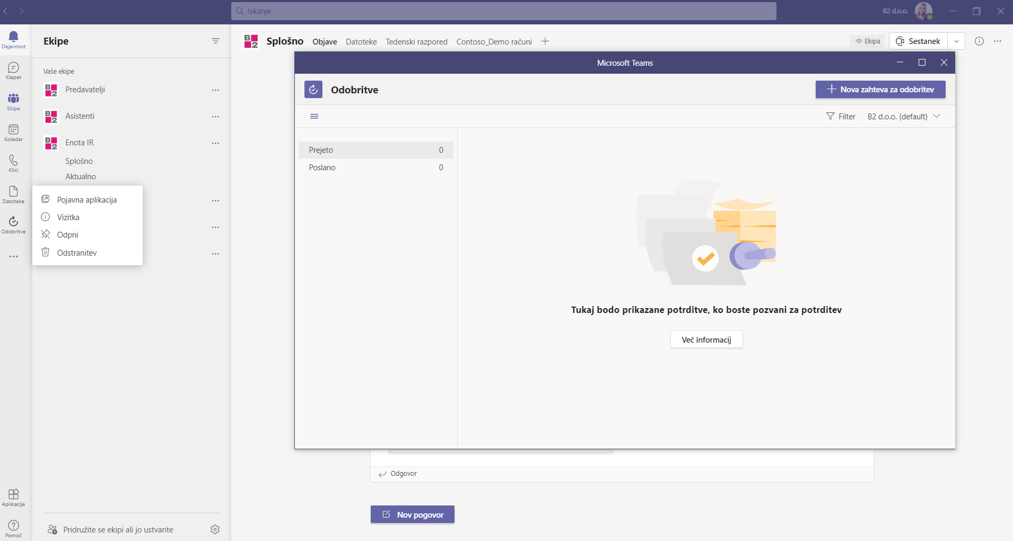Click the Več informacij button

point(706,339)
